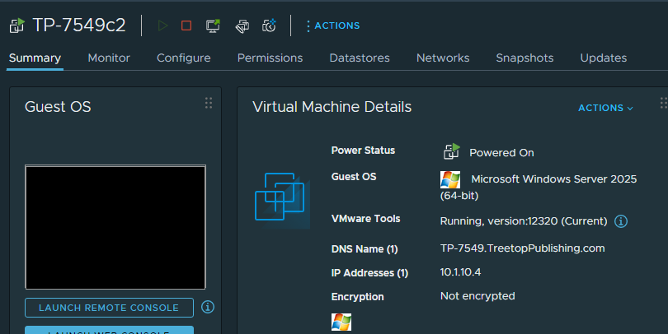Click the 'Guest OS' card heading
The width and height of the screenshot is (668, 334).
(58, 107)
